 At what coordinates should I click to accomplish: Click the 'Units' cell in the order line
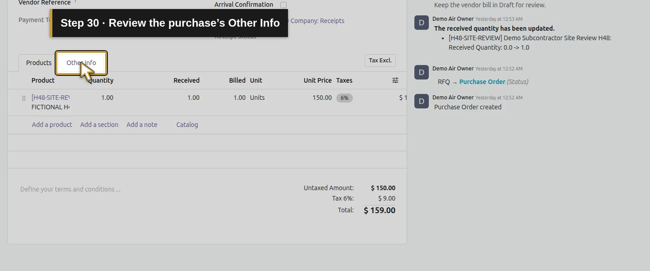click(x=257, y=98)
